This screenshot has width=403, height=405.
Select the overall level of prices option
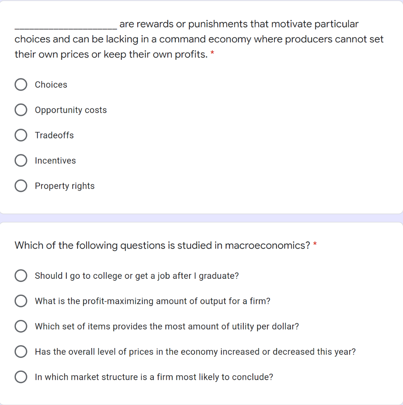21,352
